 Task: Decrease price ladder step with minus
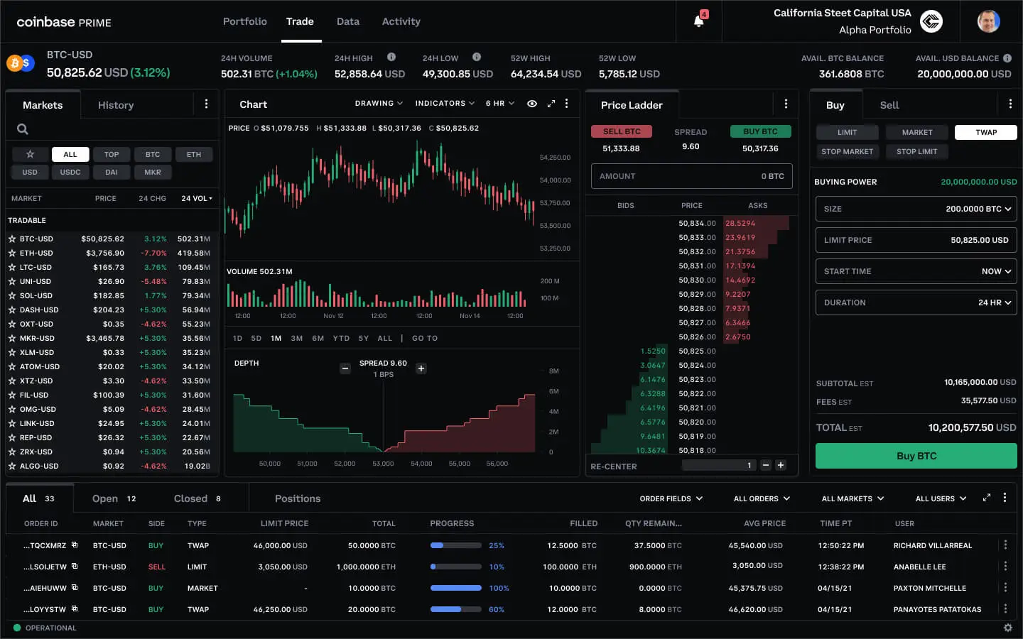pos(766,465)
